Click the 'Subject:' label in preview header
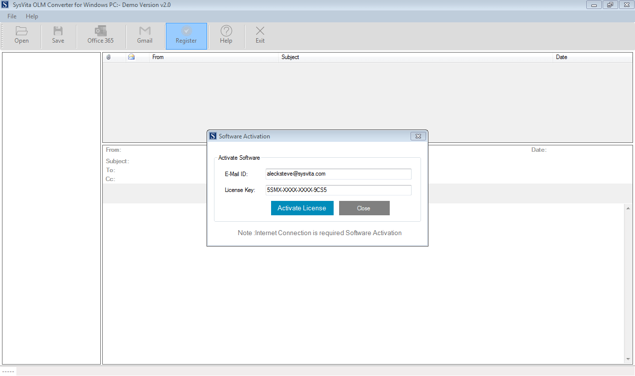 pyautogui.click(x=117, y=161)
